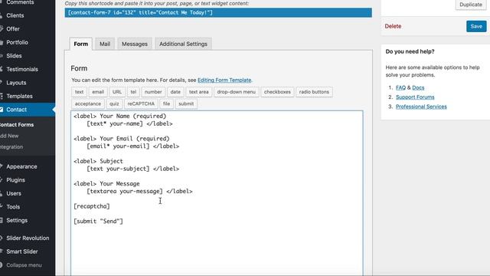
Task: Insert a text tag
Action: (x=79, y=92)
